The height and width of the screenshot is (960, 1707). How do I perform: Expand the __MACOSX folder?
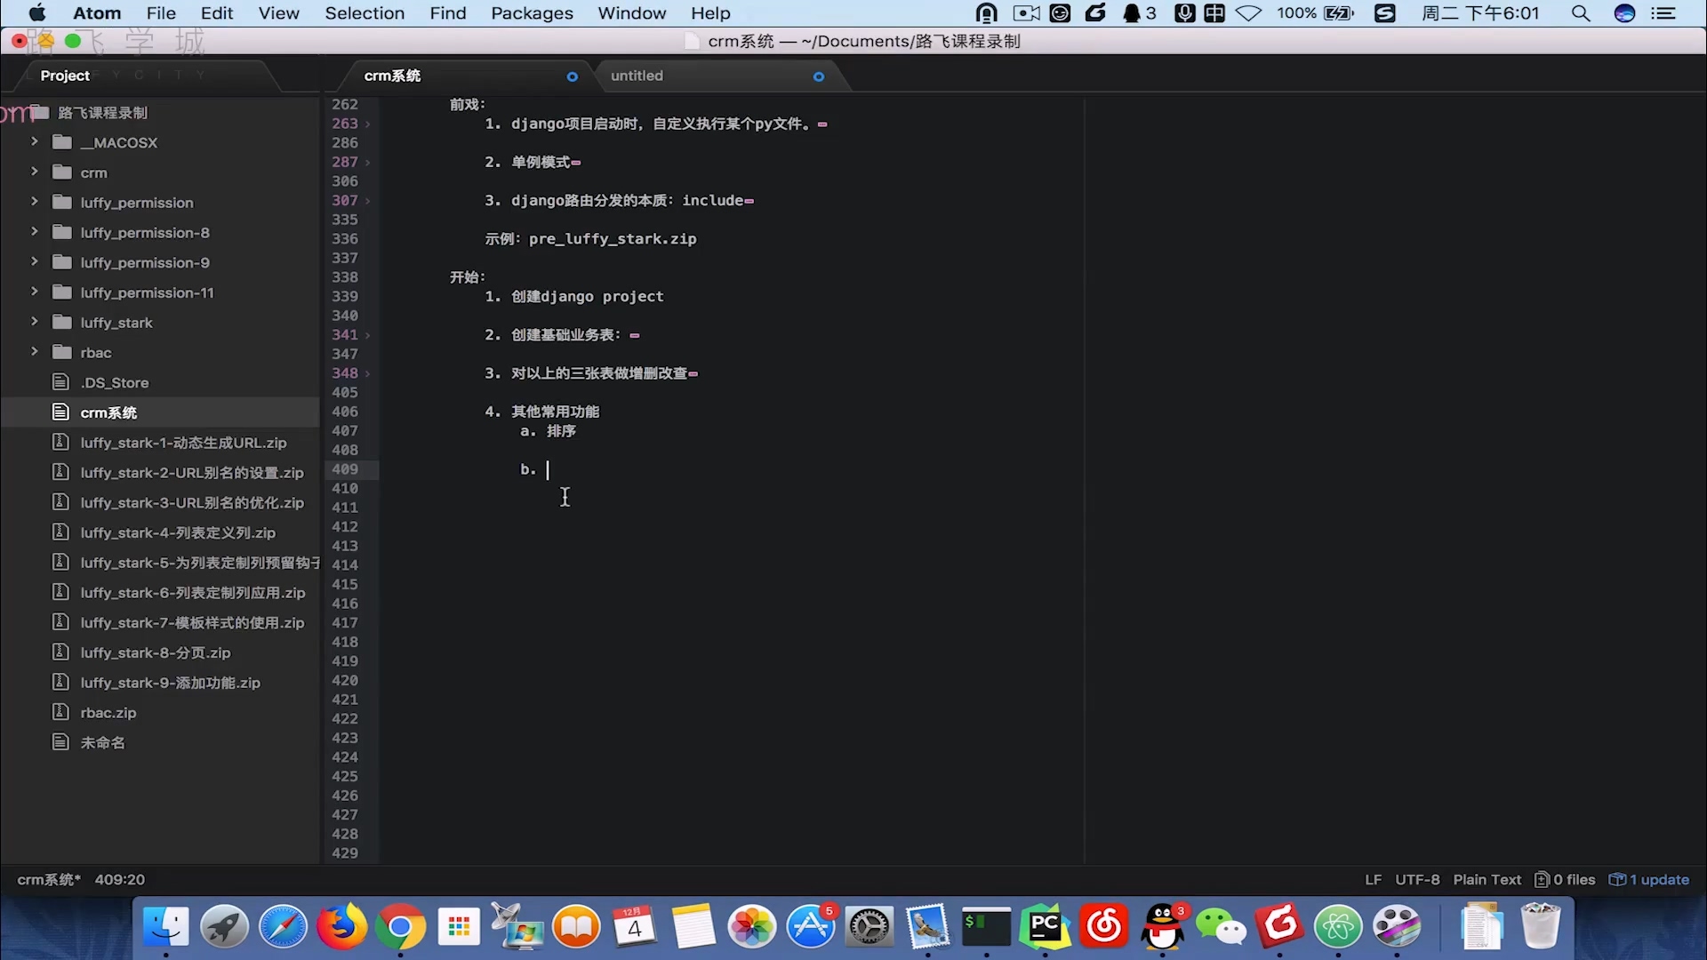(x=35, y=142)
